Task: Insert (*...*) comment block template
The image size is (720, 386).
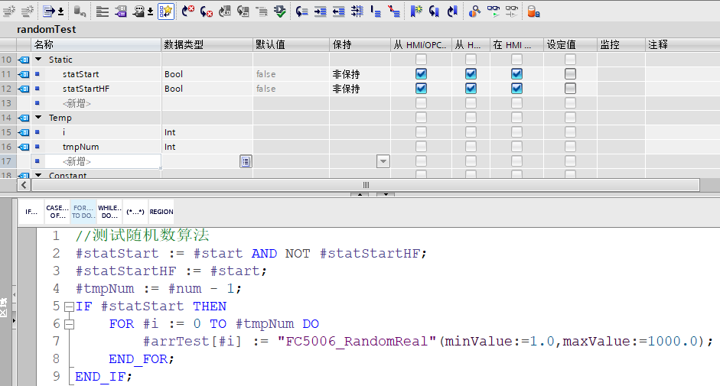Action: point(135,212)
